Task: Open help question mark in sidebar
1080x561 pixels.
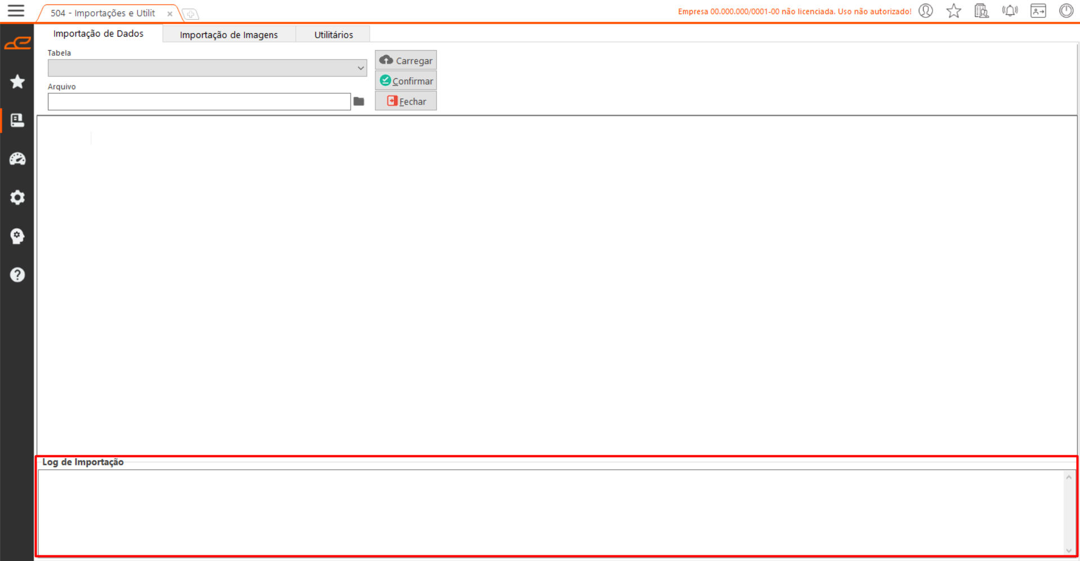Action: coord(17,275)
